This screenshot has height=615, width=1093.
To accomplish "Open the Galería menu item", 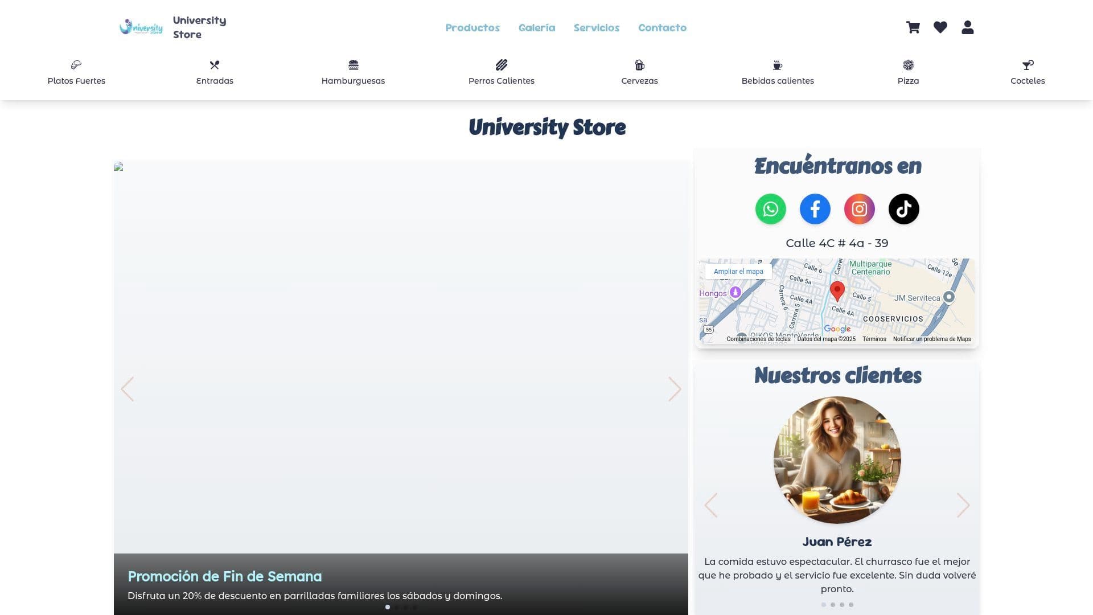I will tap(537, 27).
